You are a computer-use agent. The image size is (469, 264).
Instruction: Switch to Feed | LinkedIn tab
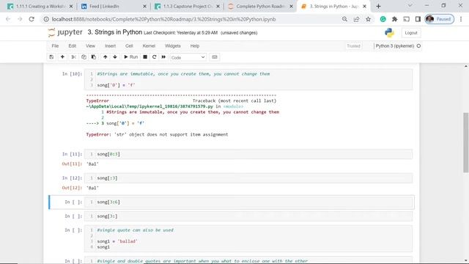coord(114,7)
